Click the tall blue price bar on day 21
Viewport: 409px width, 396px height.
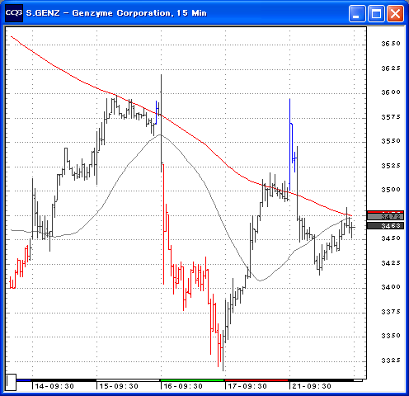289,144
